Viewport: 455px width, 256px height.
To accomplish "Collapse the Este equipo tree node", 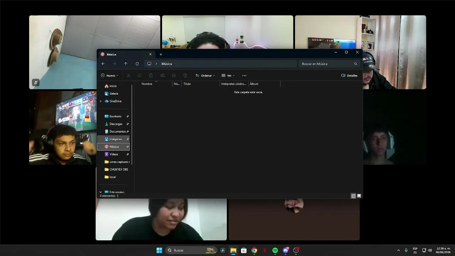I will (x=101, y=192).
